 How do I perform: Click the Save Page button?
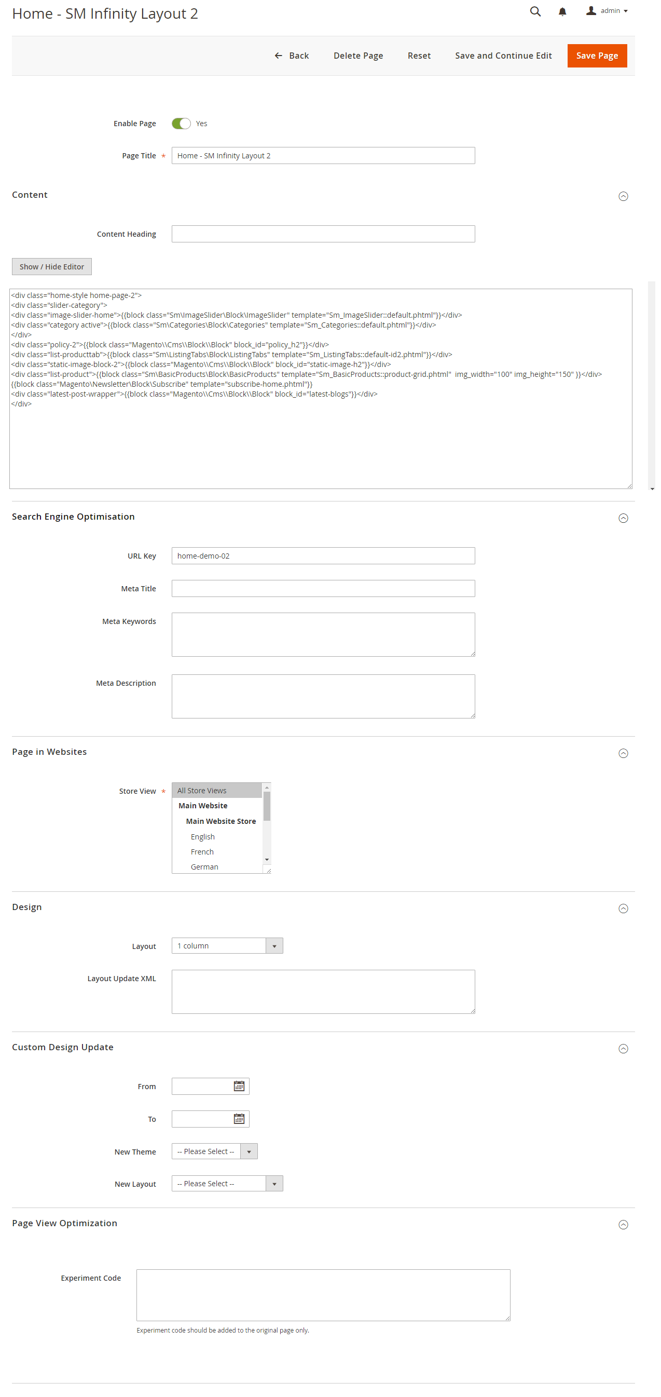click(597, 56)
